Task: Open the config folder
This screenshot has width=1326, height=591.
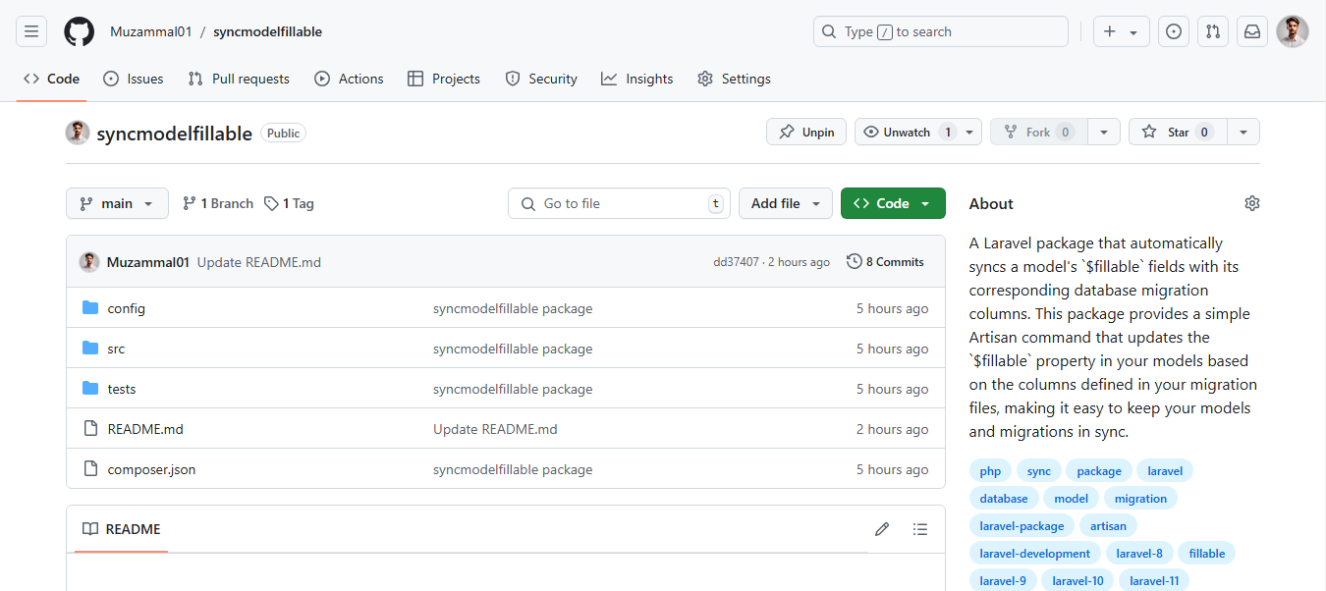Action: 127,308
